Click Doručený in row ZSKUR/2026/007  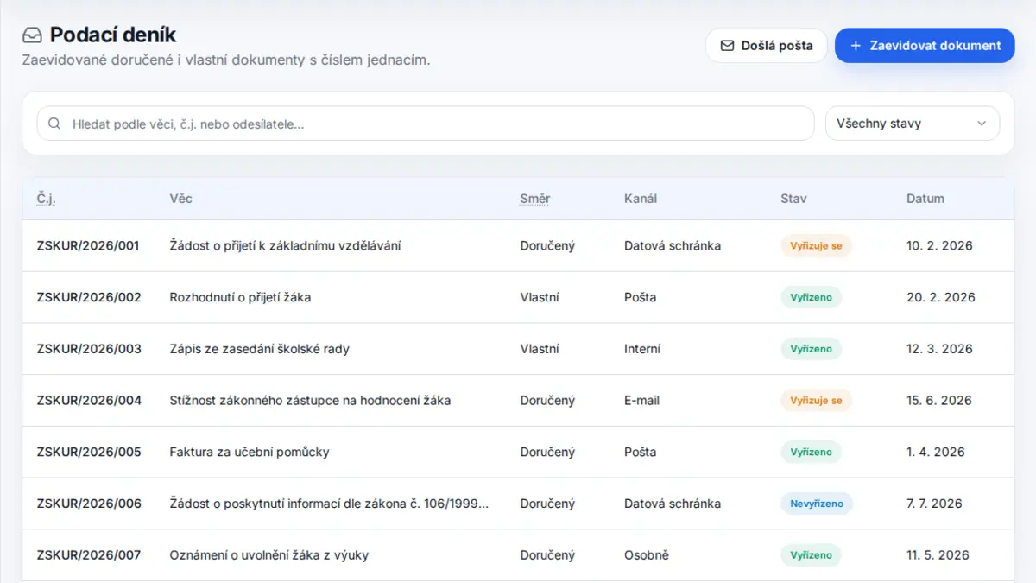[547, 554]
